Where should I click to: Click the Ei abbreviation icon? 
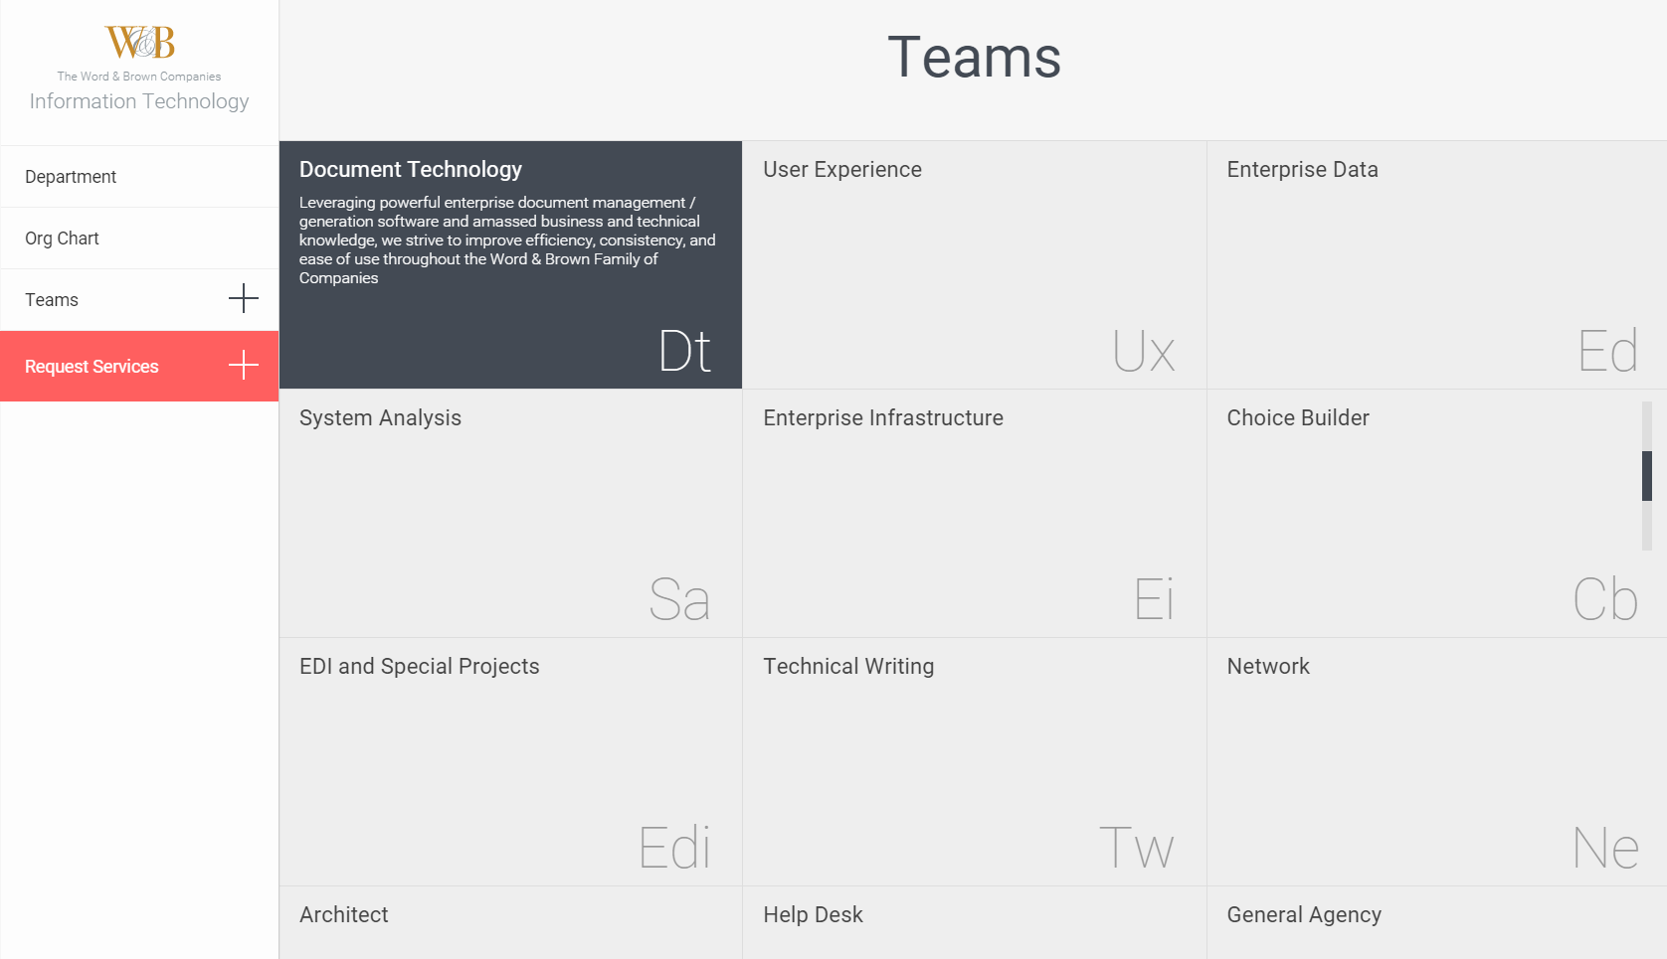click(x=1154, y=599)
